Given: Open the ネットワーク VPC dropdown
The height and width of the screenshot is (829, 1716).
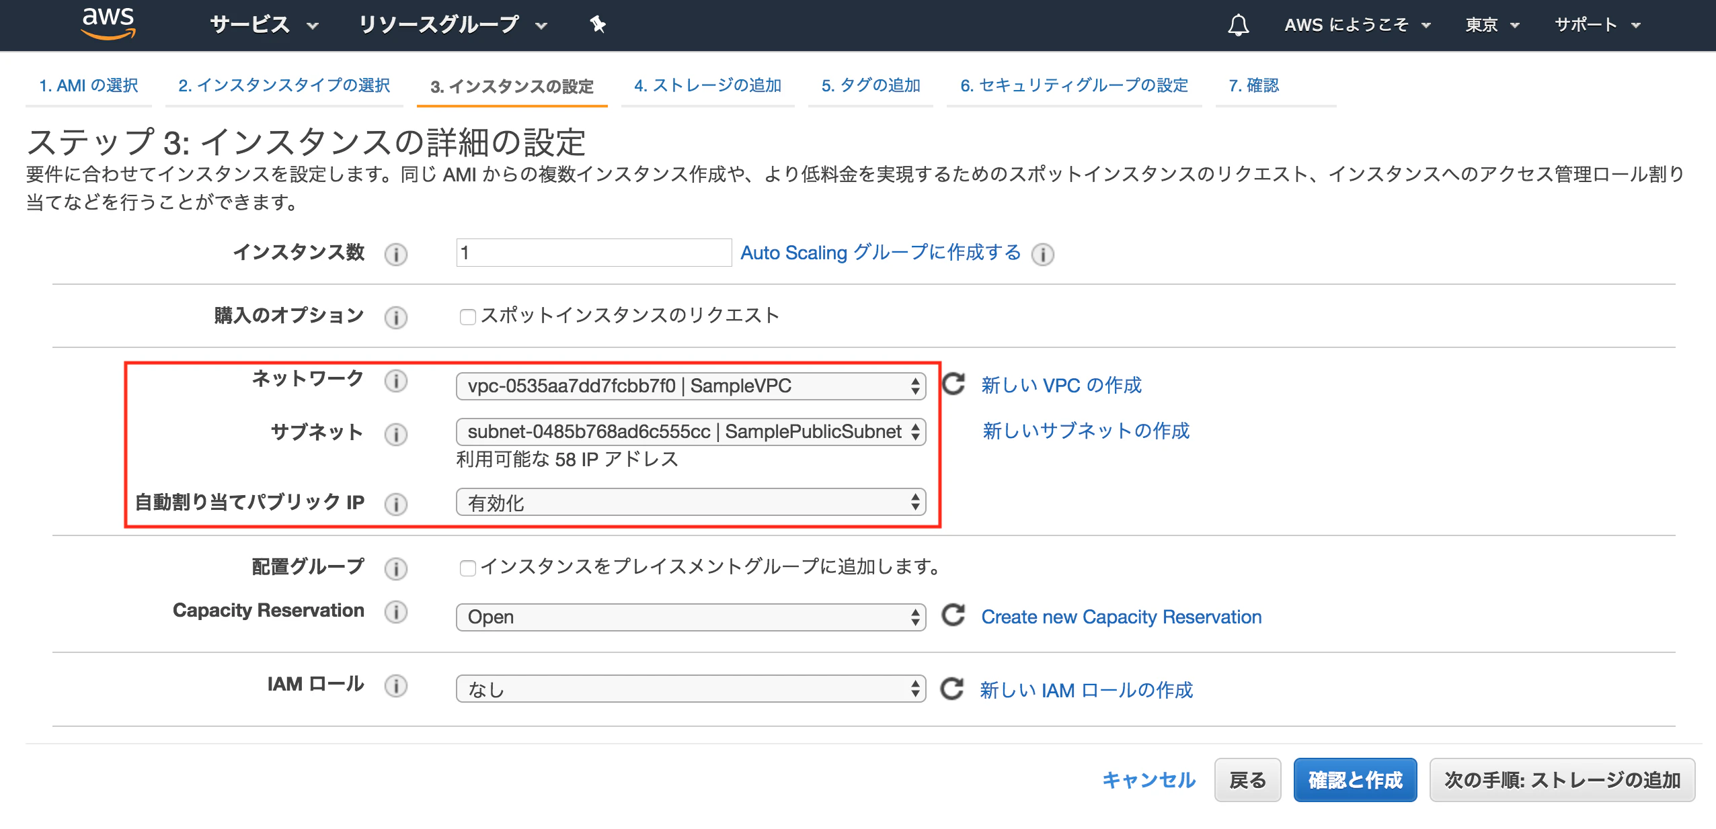Looking at the screenshot, I should pyautogui.click(x=691, y=386).
